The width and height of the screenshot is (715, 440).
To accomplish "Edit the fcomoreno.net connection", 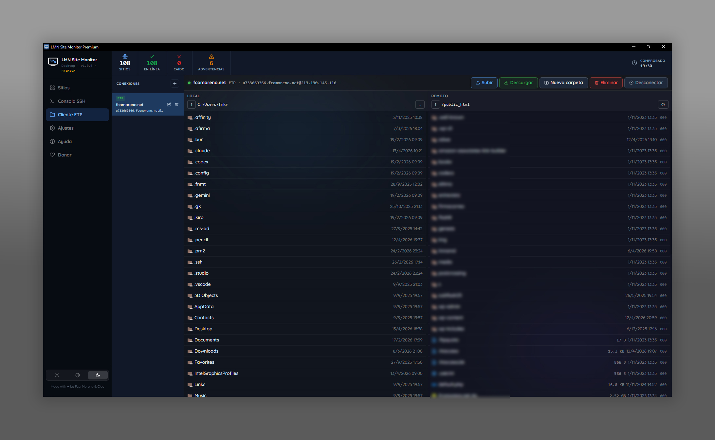I will click(x=169, y=104).
